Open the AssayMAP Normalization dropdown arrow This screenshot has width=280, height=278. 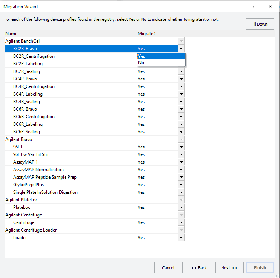(x=181, y=170)
